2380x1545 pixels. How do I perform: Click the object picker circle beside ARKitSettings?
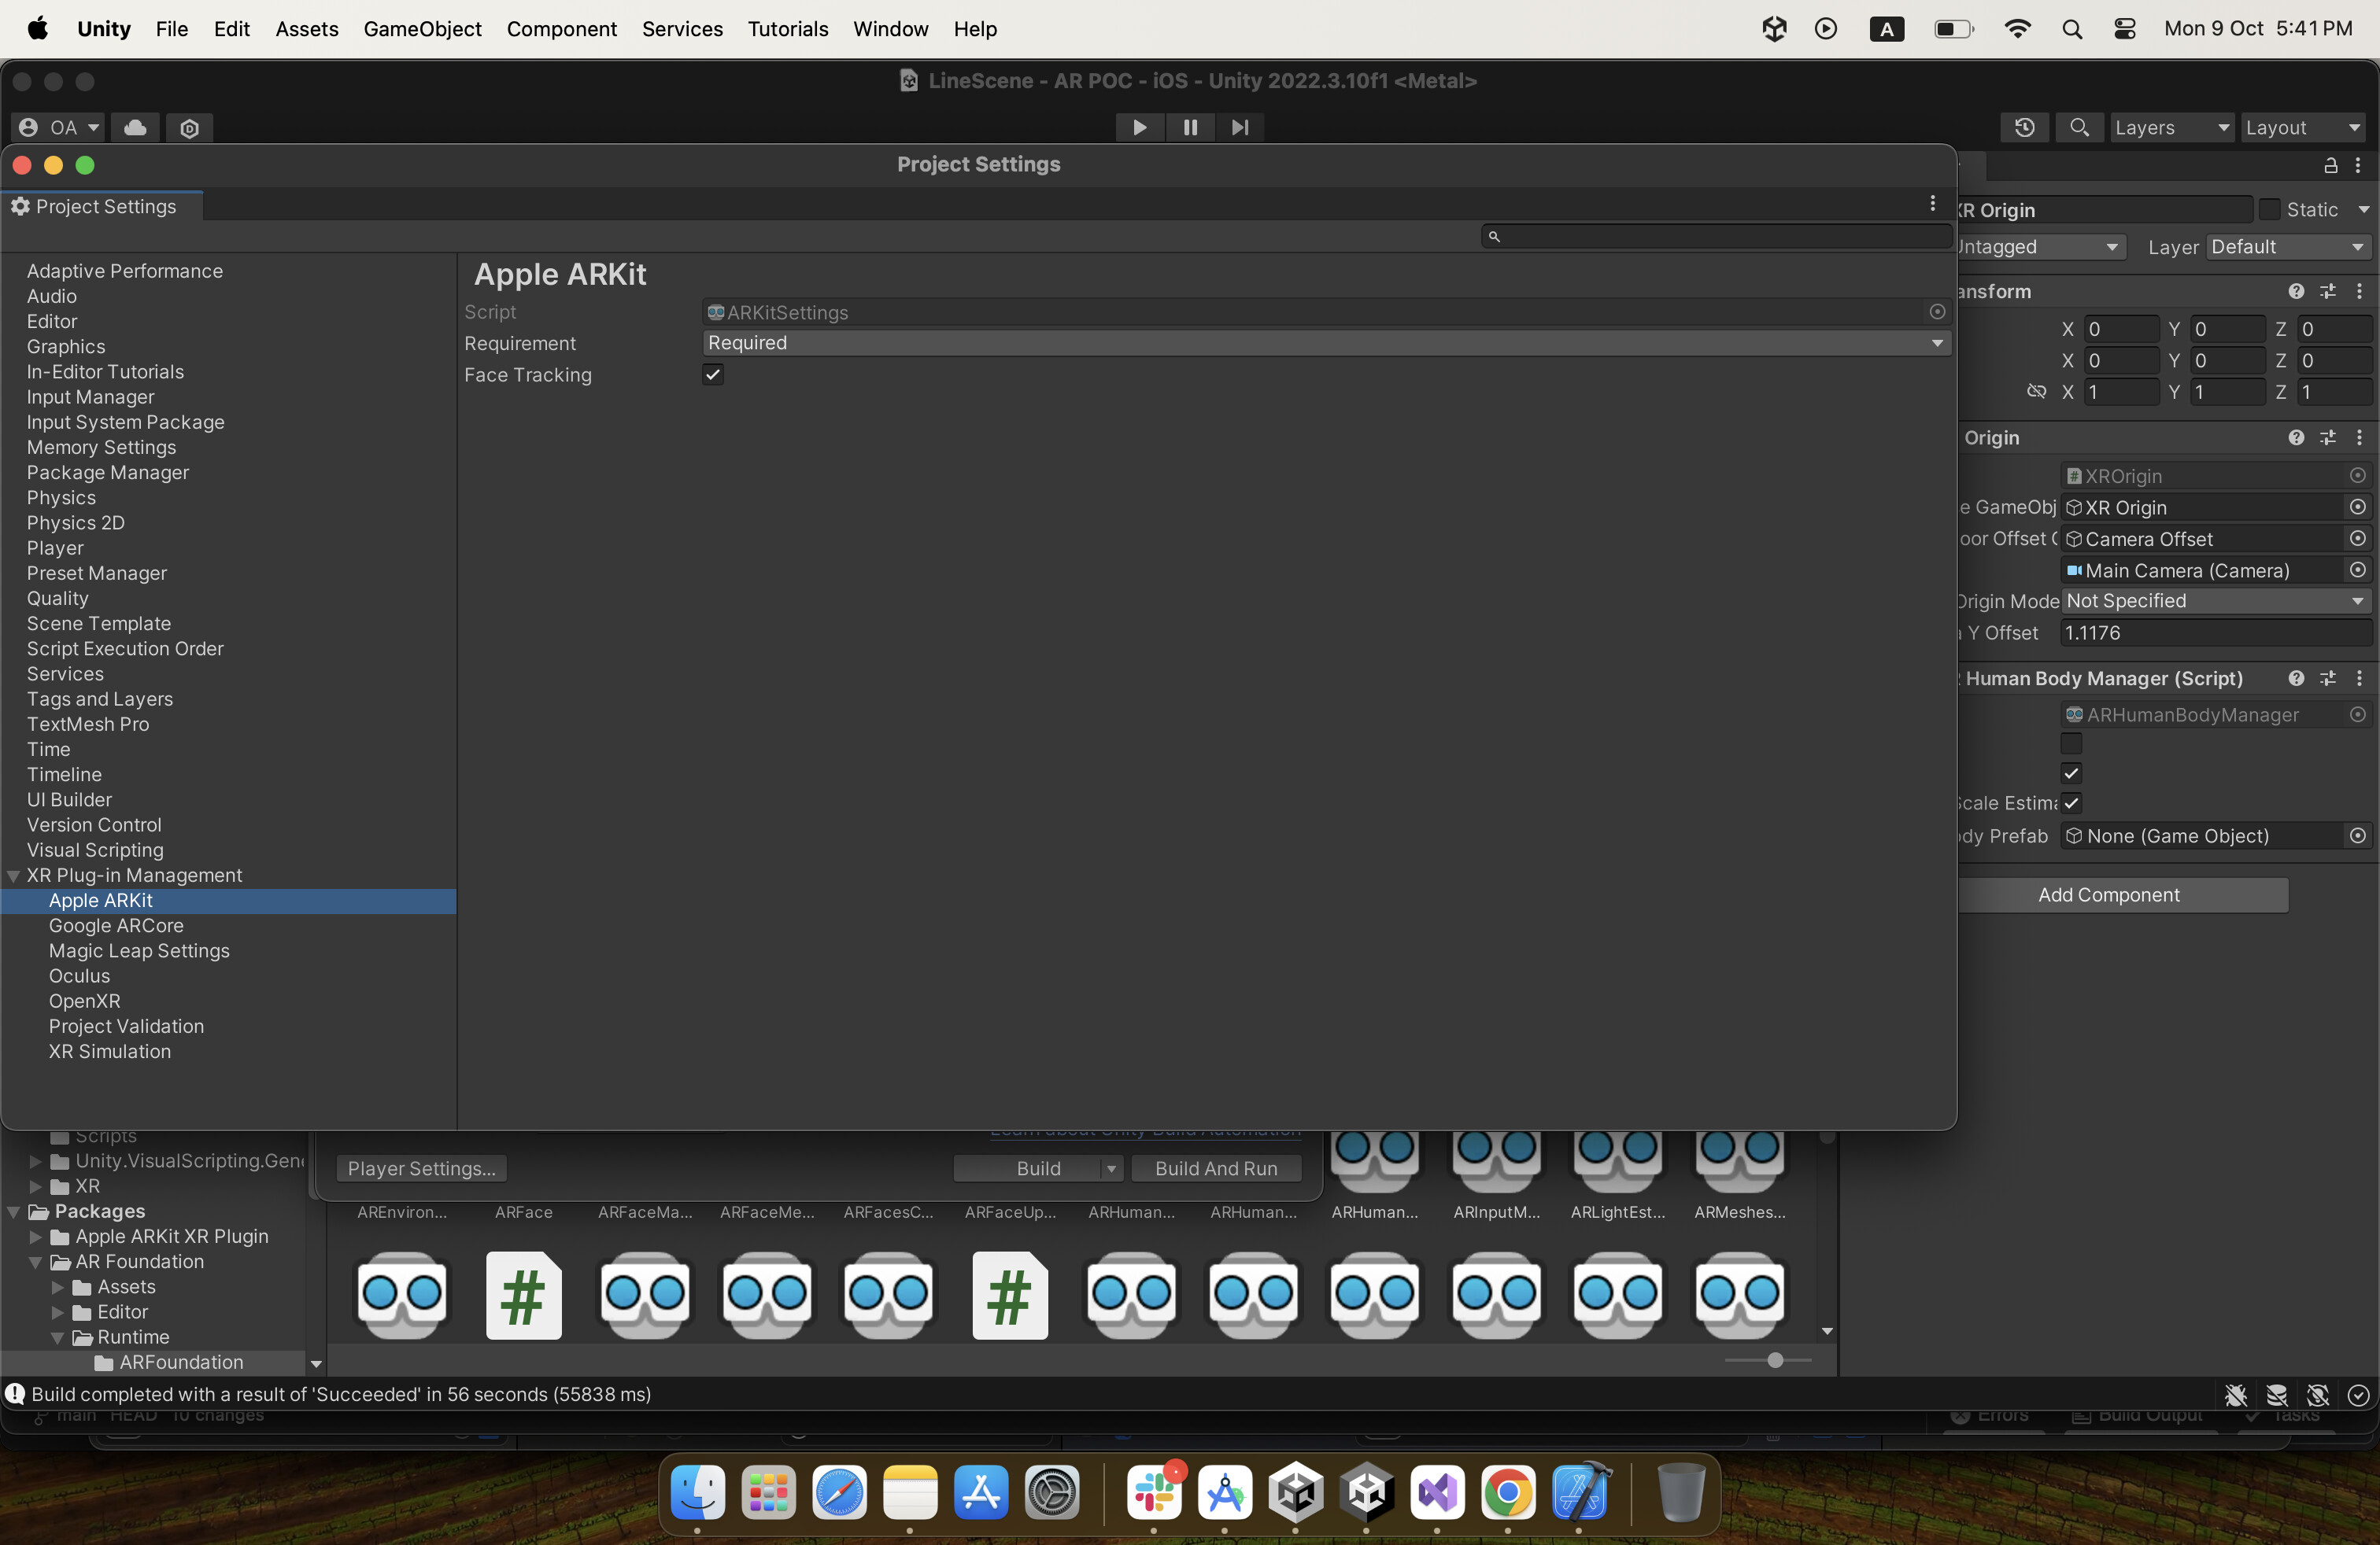1937,312
